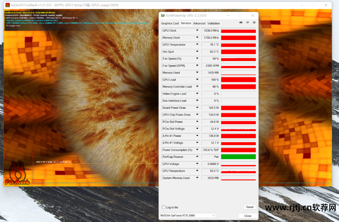This screenshot has height=222, width=339.
Task: Switch to the Graphics Card tab
Action: tap(170, 23)
